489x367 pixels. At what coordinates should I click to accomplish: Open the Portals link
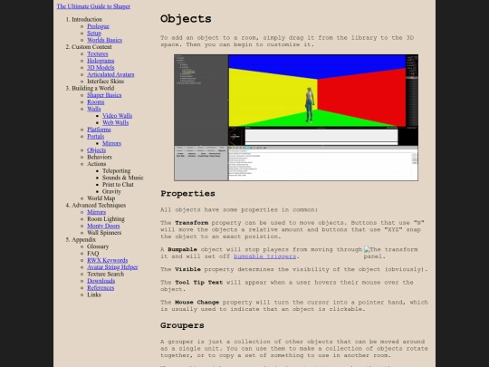point(95,136)
